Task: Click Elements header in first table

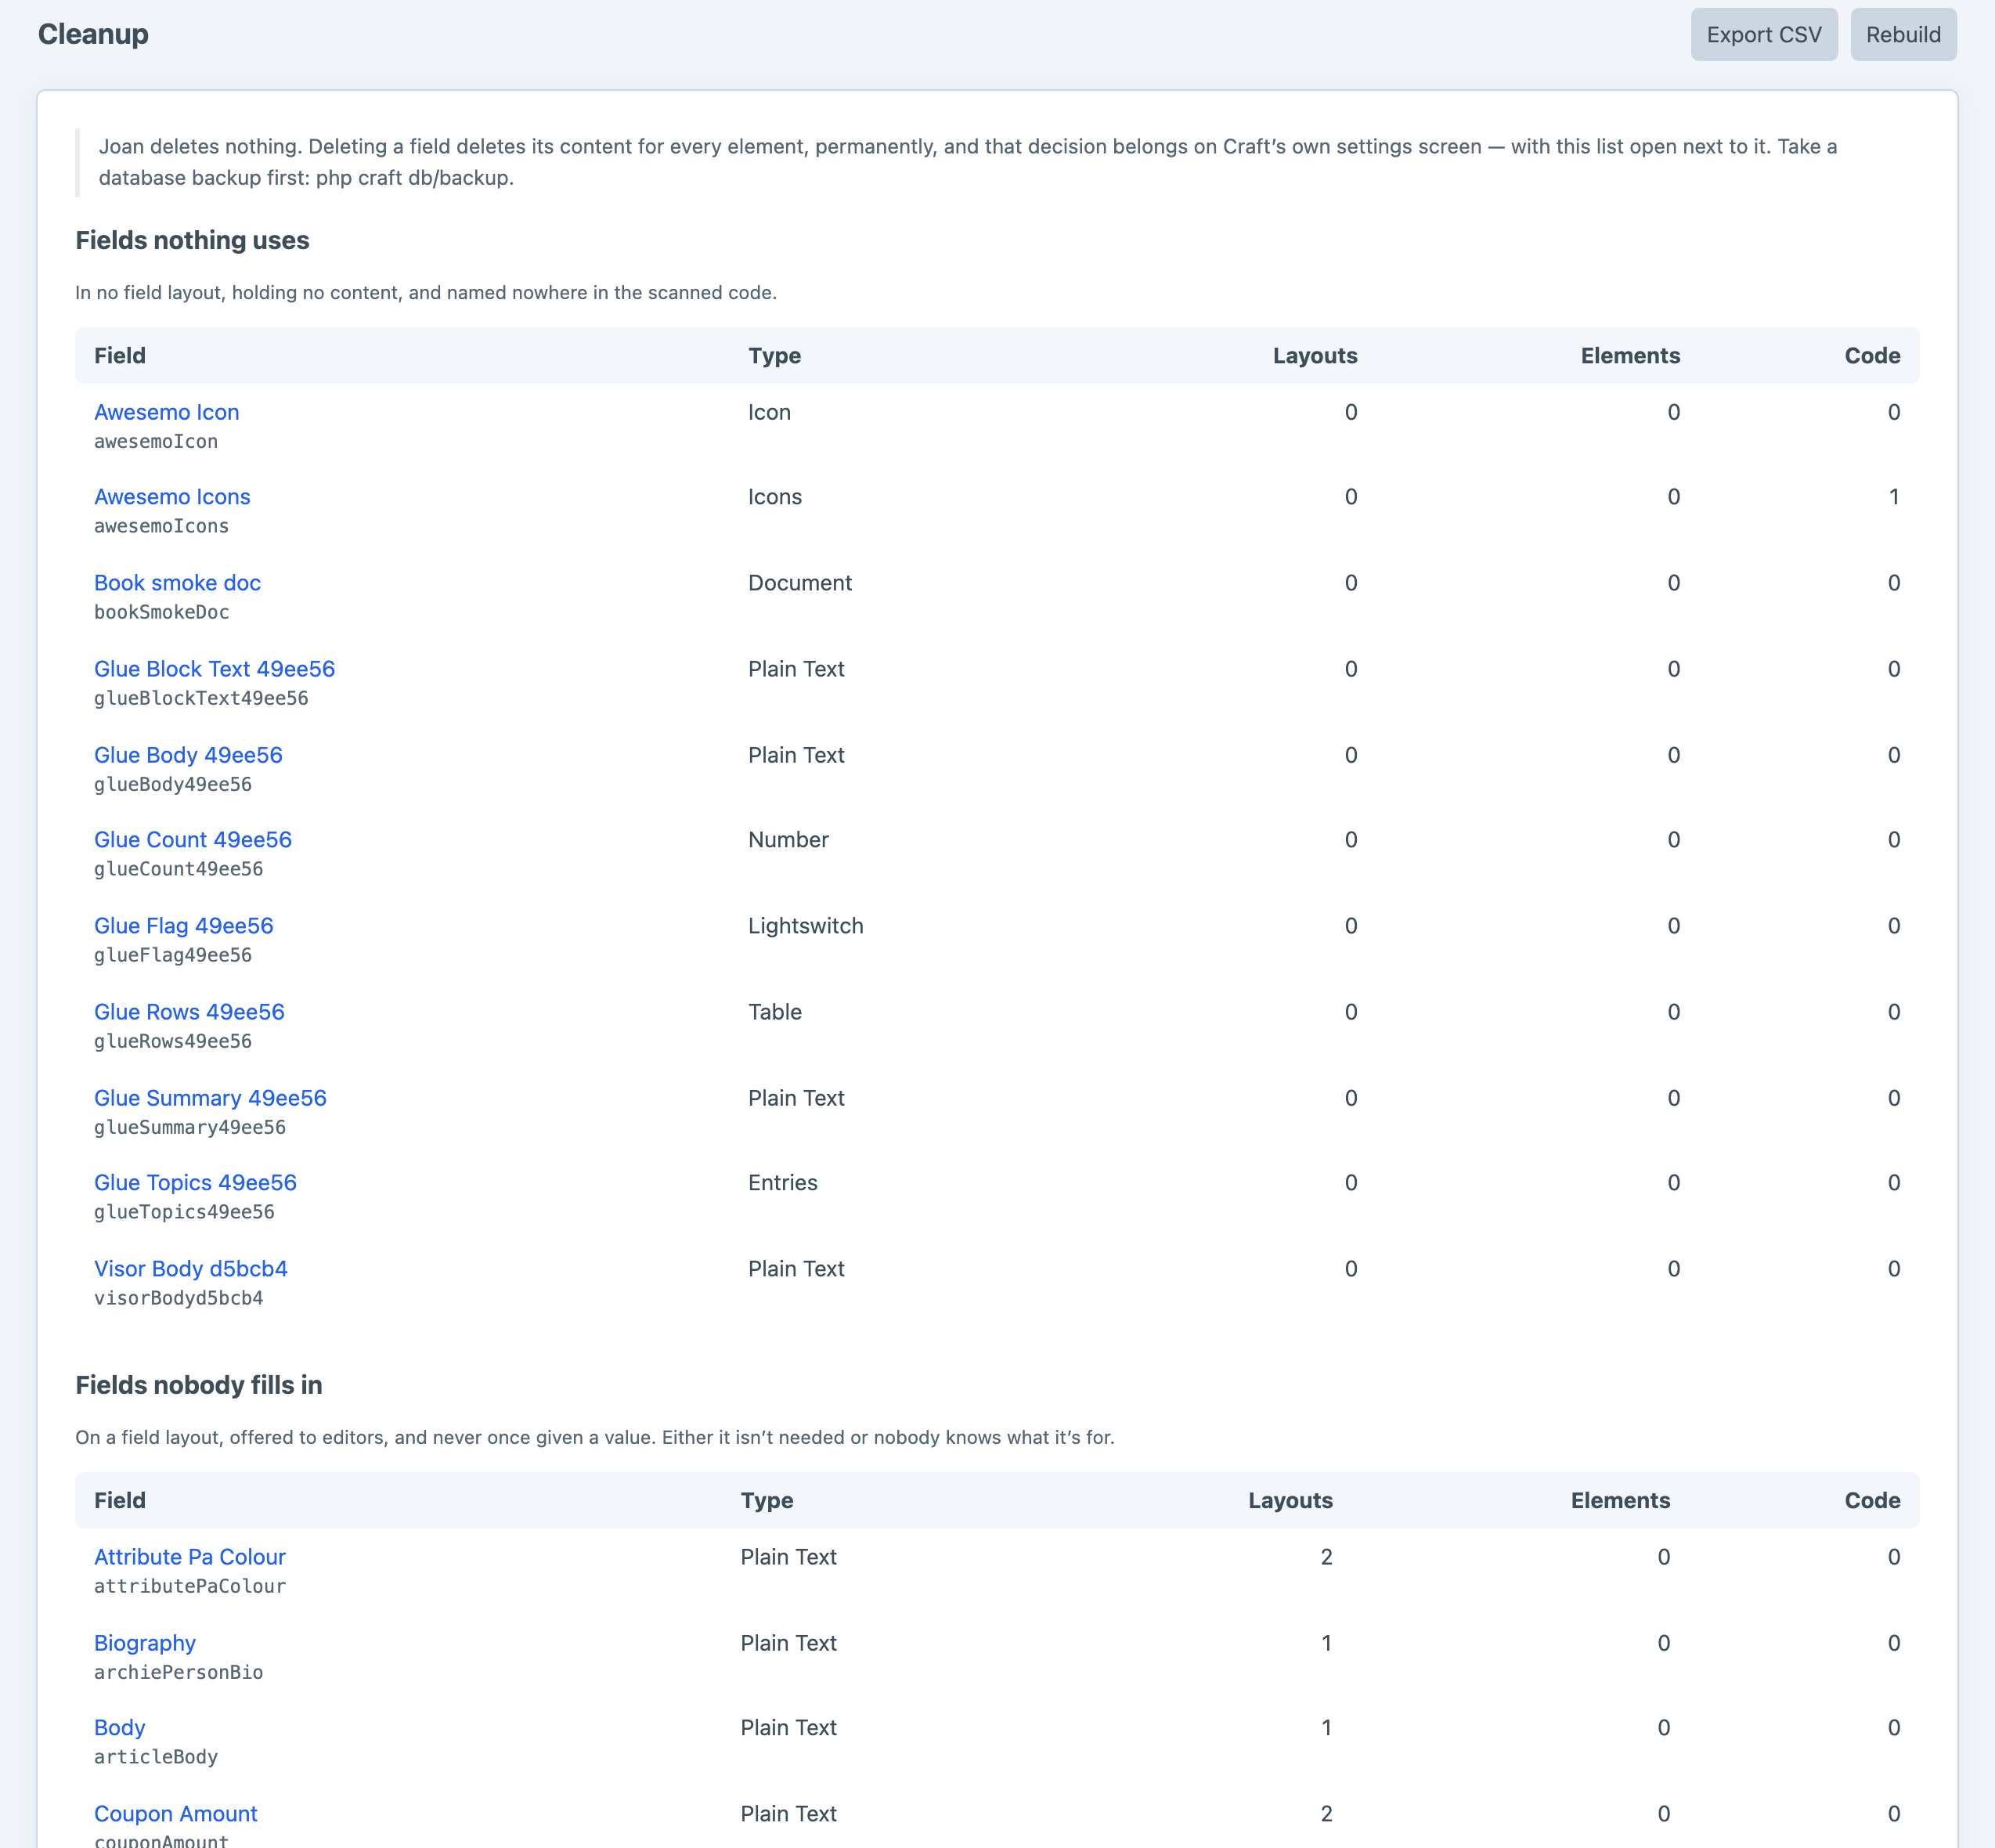Action: tap(1630, 356)
